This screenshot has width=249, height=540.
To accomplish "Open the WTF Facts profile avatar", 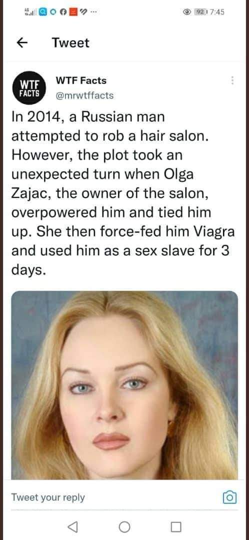I will 28,88.
